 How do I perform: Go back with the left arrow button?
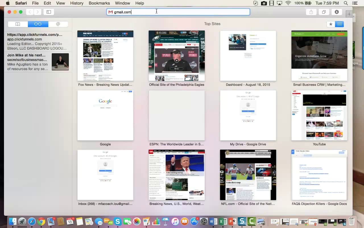[x=30, y=12]
